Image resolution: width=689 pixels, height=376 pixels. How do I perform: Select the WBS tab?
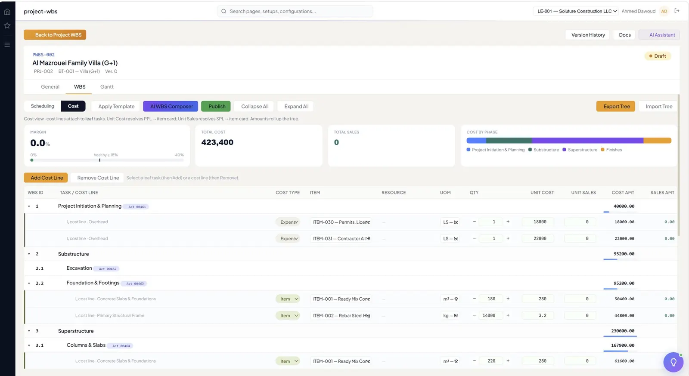coord(80,87)
